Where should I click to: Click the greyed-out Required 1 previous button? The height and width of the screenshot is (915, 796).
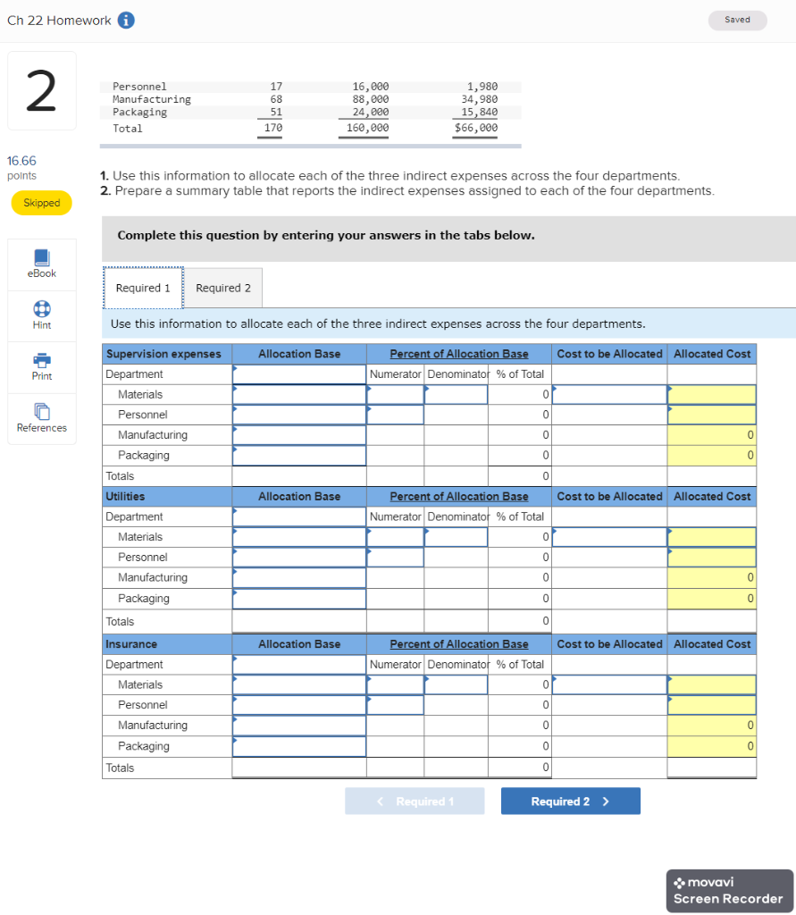coord(415,802)
